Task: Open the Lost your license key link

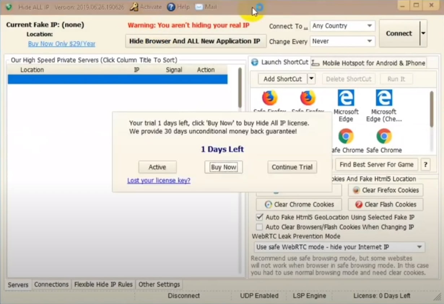Action: pos(159,180)
